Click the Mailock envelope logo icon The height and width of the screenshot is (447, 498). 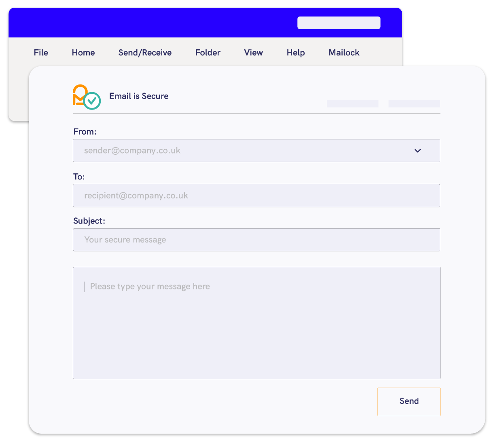(x=80, y=95)
